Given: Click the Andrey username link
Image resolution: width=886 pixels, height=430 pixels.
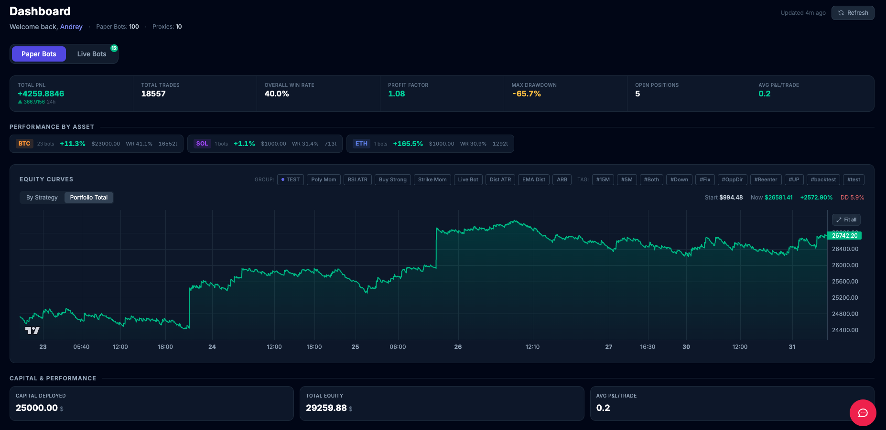Looking at the screenshot, I should pos(71,27).
